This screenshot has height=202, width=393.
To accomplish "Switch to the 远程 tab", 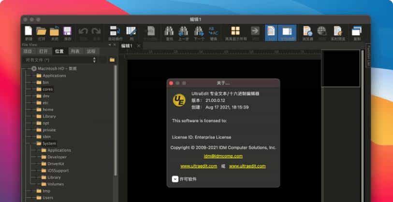I will pyautogui.click(x=91, y=52).
